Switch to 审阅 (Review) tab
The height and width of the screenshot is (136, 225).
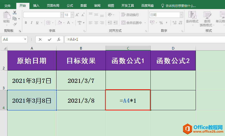pyautogui.click(x=97, y=6)
